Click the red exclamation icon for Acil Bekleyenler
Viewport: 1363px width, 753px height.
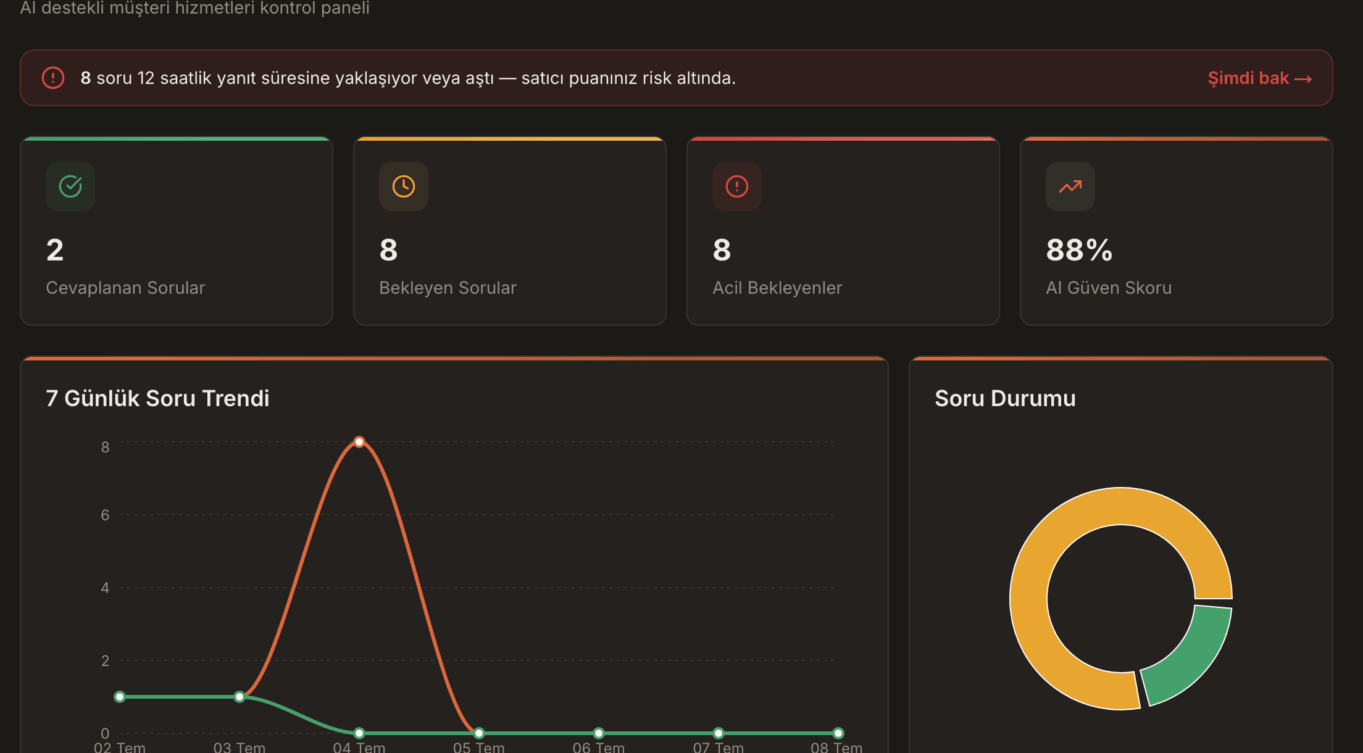point(737,186)
